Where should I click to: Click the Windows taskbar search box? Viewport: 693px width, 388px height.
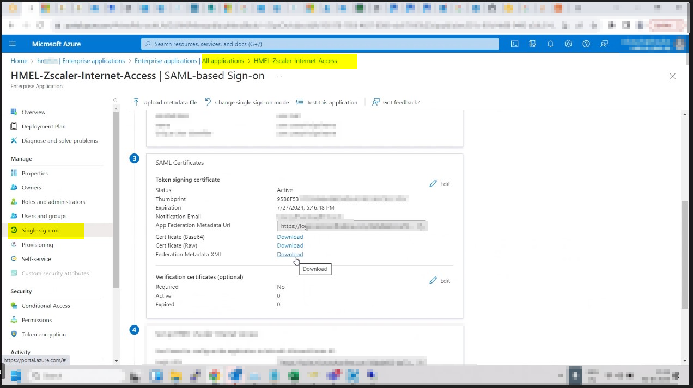point(77,375)
